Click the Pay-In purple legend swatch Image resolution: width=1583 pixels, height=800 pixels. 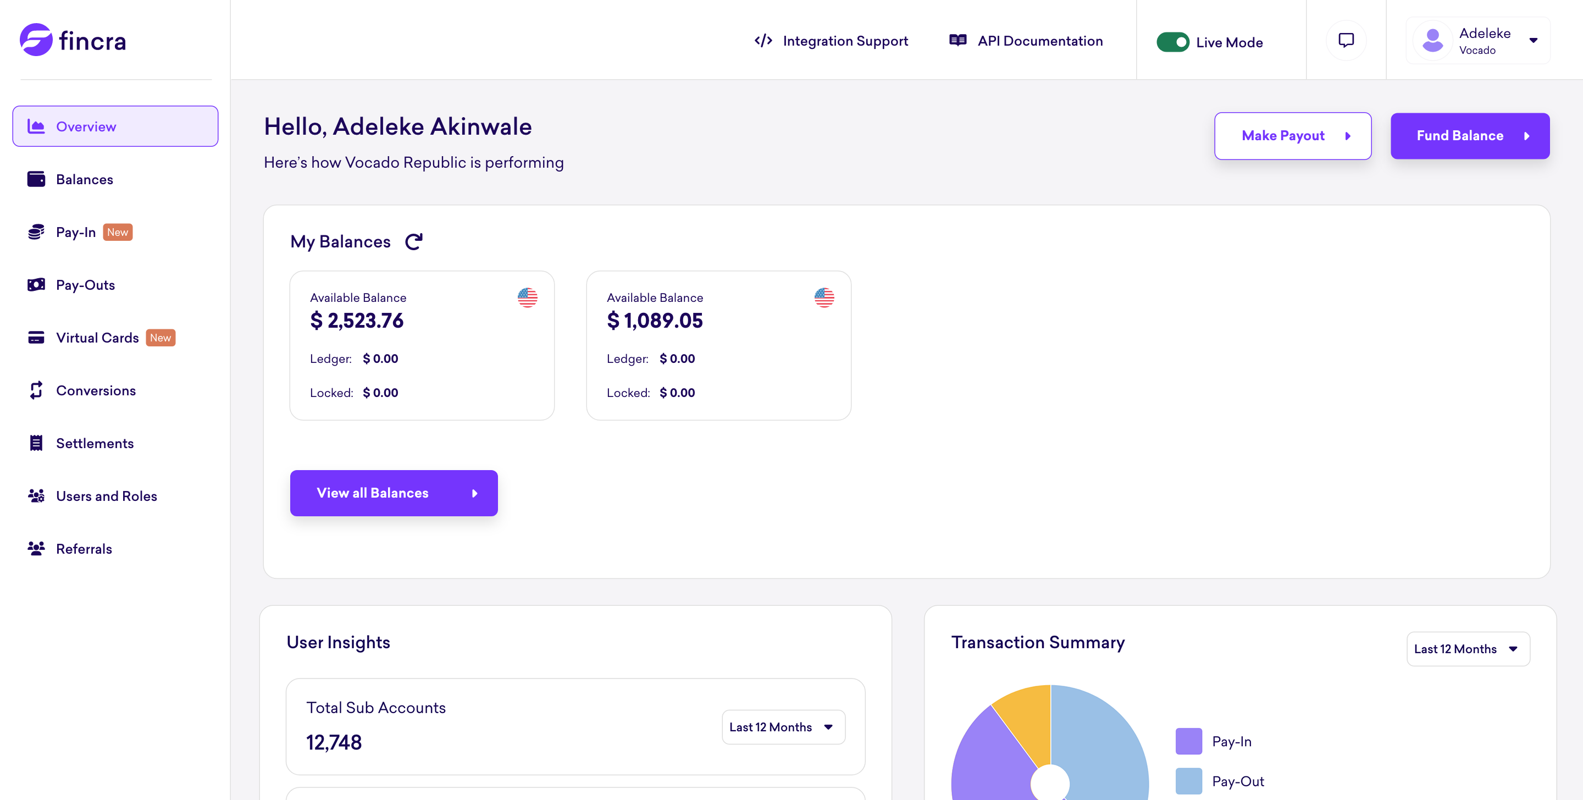tap(1188, 741)
